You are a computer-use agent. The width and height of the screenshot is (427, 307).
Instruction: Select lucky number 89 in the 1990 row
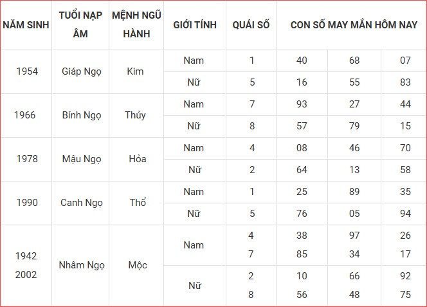(354, 192)
